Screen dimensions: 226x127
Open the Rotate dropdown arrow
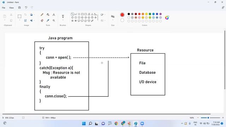coord(34,15)
